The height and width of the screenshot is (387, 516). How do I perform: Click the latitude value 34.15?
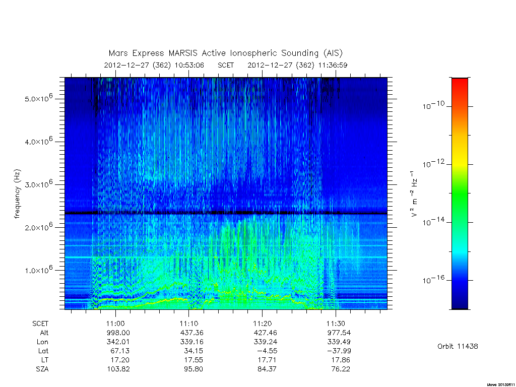tap(193, 351)
